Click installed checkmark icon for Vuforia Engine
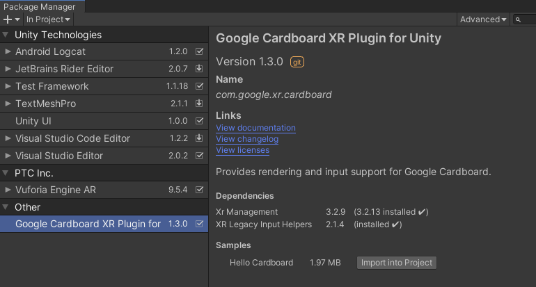Image resolution: width=536 pixels, height=287 pixels. pos(199,190)
